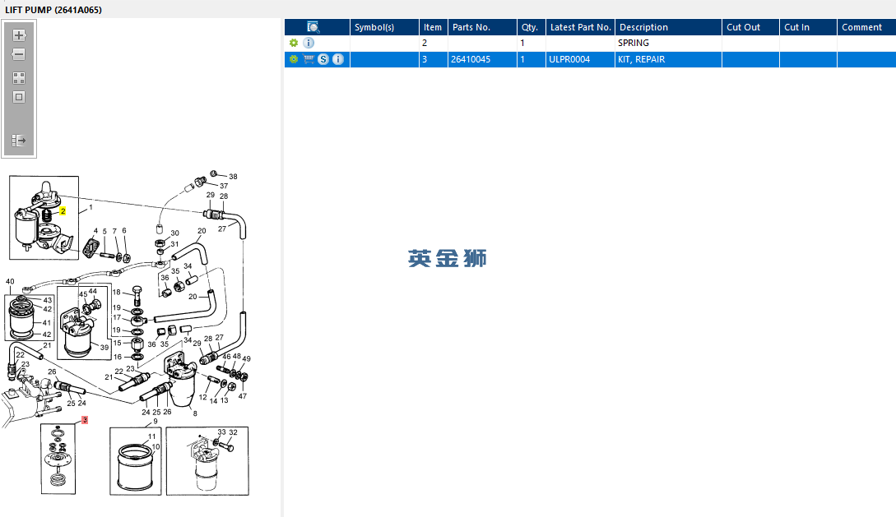The image size is (896, 517).
Task: Click the Comment column header
Action: (x=866, y=27)
